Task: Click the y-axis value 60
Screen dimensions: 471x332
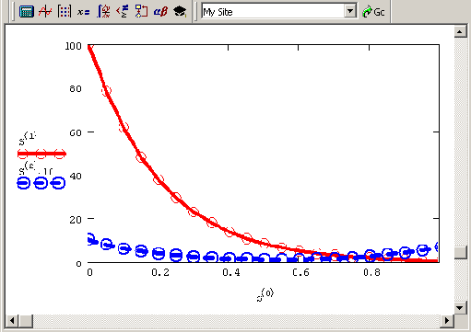Action: click(76, 132)
